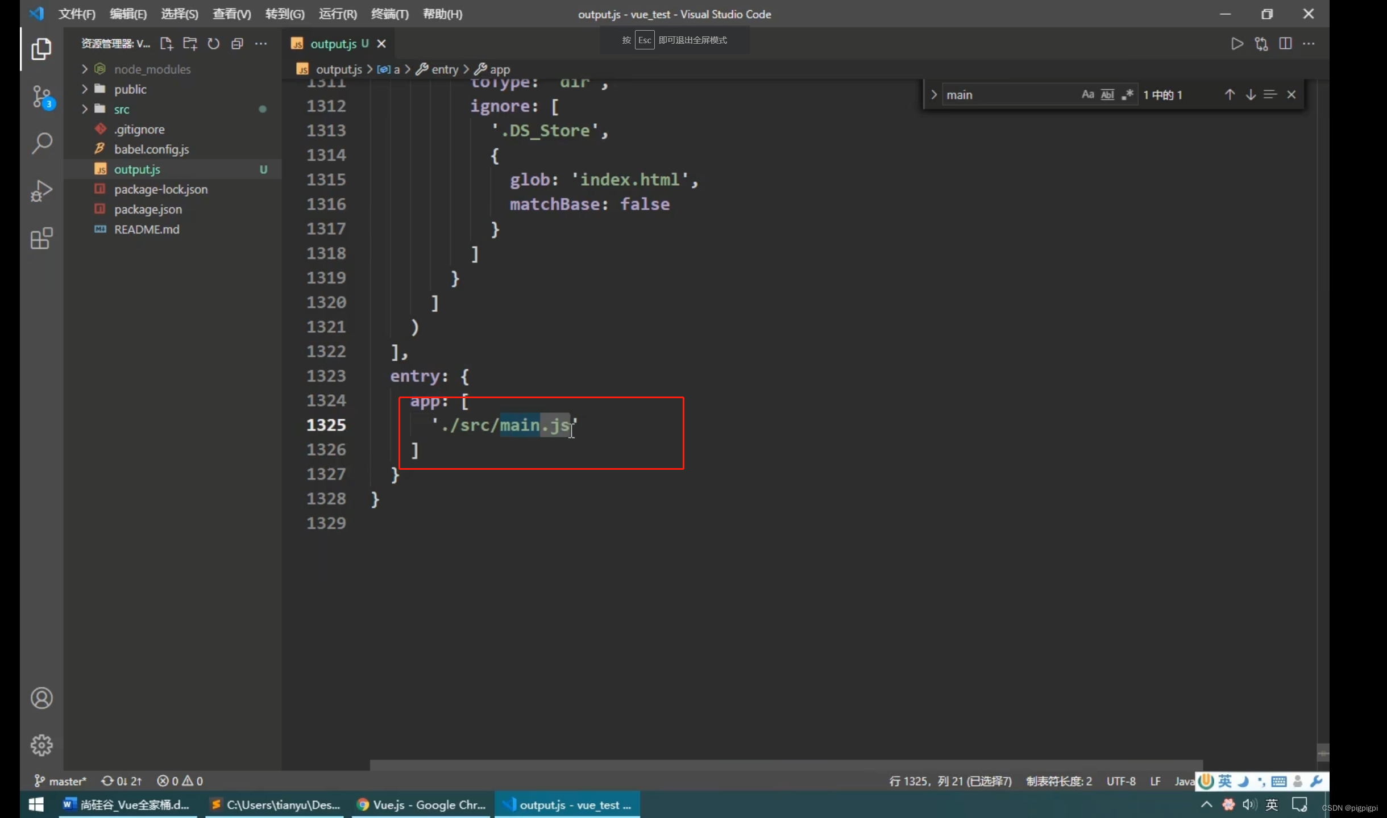
Task: Change LF end of line sequence
Action: (1155, 781)
